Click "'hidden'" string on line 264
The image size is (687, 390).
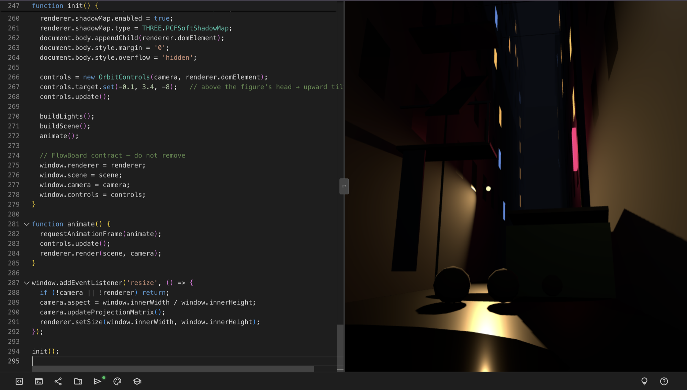pos(178,58)
